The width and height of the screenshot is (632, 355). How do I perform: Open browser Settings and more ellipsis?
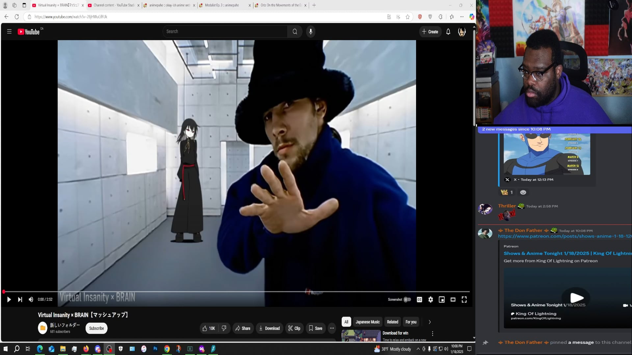[462, 17]
